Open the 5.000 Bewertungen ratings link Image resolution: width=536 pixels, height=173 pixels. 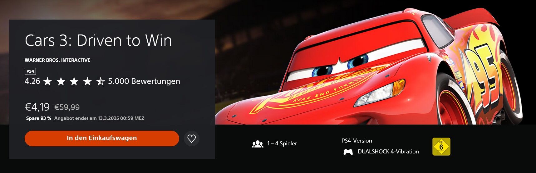coord(144,81)
